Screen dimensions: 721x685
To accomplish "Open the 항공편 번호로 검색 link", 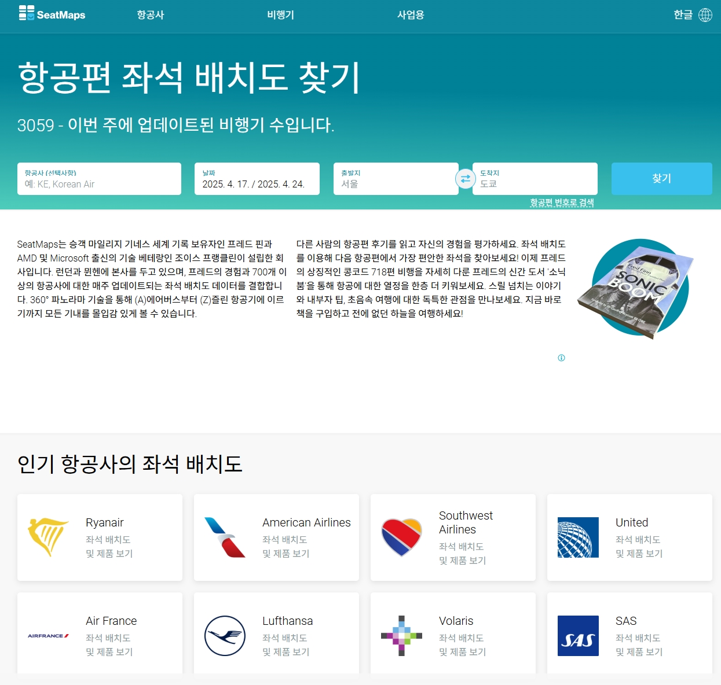I will click(x=561, y=203).
